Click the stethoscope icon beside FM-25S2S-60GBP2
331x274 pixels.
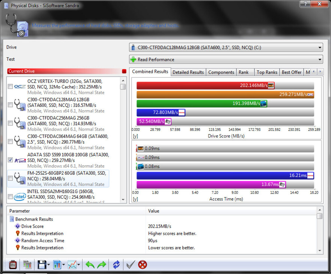click(x=20, y=178)
